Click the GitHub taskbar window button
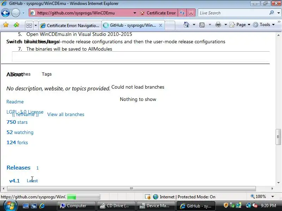This screenshot has width=282, height=211. (x=196, y=206)
